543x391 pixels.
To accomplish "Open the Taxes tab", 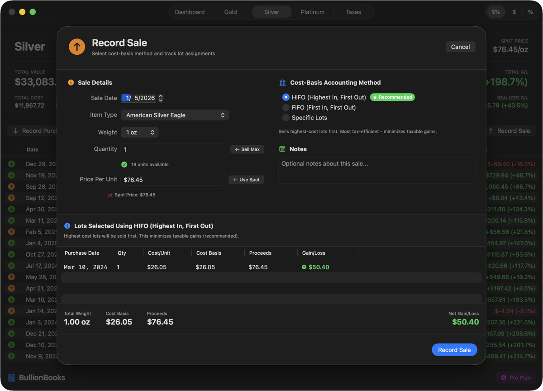I will [x=353, y=12].
